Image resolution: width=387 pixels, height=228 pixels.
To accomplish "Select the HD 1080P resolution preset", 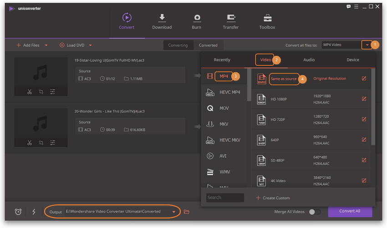I will pos(311,99).
